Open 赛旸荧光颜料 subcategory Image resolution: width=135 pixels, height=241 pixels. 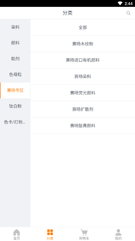click(83, 93)
